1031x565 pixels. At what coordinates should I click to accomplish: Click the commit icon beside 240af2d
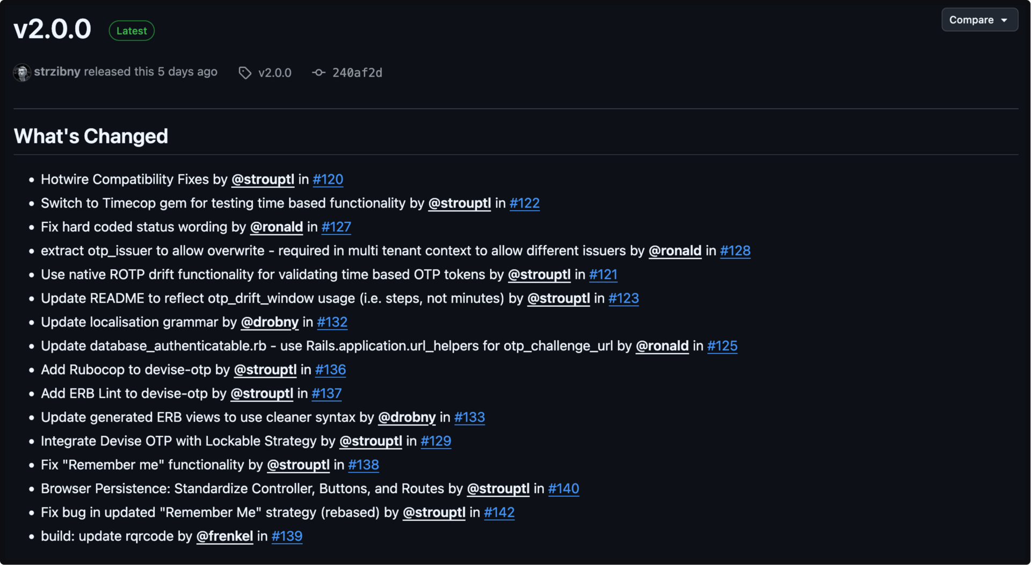point(319,72)
